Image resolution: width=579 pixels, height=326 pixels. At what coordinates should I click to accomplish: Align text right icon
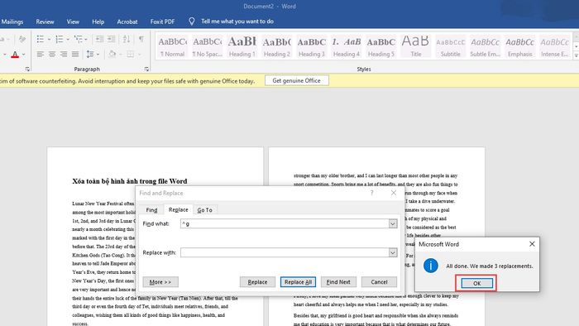64,55
